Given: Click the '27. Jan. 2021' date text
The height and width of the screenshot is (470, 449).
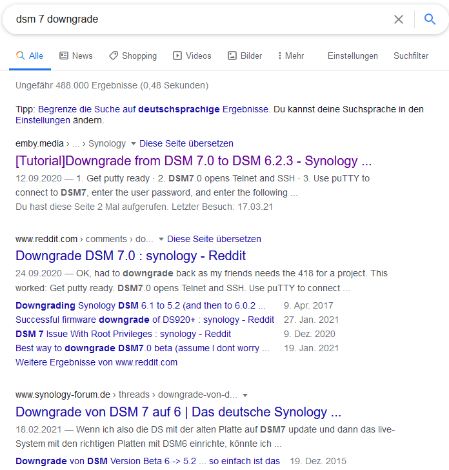Looking at the screenshot, I should [311, 320].
